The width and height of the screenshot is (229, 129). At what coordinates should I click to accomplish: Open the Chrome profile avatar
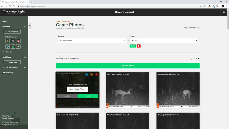coord(223,6)
